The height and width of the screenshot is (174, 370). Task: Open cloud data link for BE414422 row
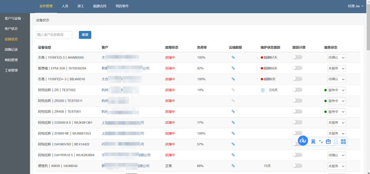[x=233, y=144]
